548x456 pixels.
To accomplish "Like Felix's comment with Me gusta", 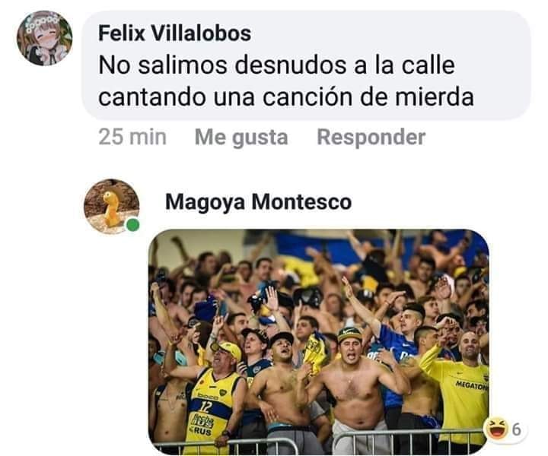I will pyautogui.click(x=241, y=137).
